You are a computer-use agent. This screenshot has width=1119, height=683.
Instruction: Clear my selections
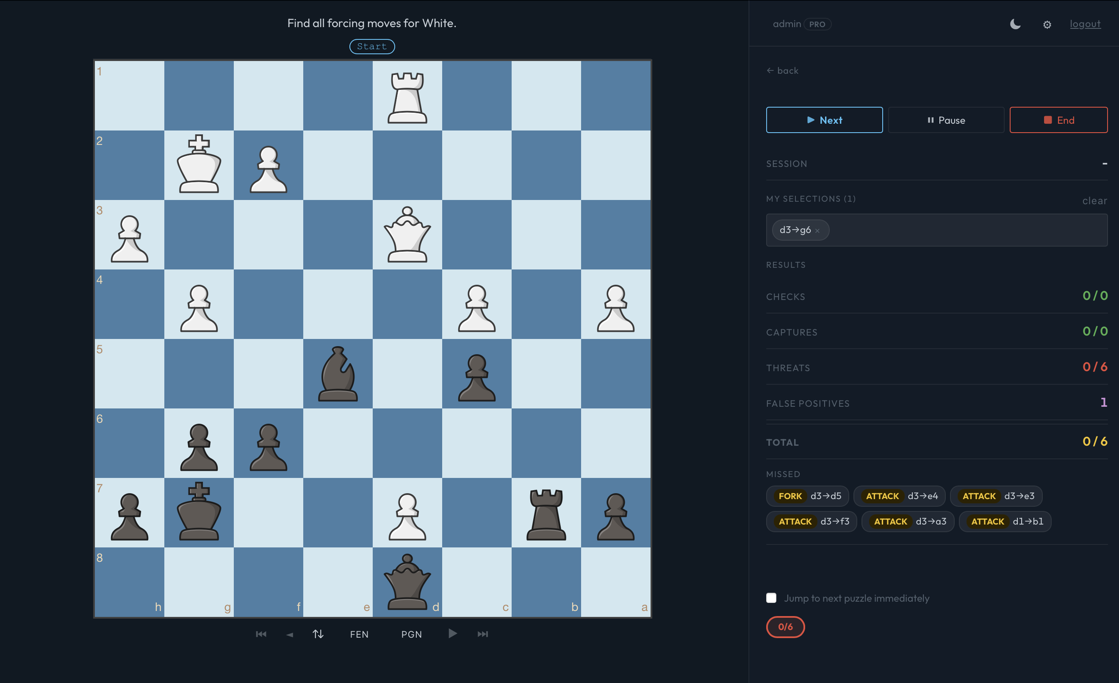pos(1094,200)
